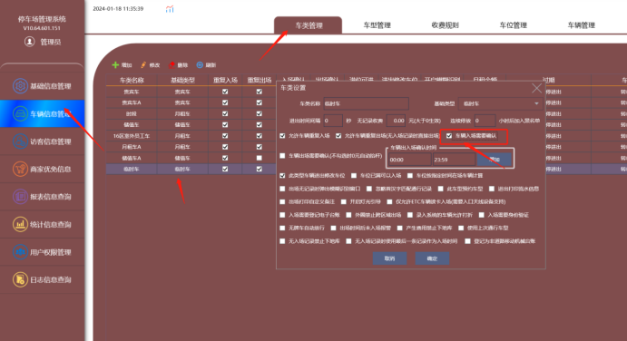Check 入场需要身份验证 option
Image resolution: width=627 pixels, height=341 pixels.
[482, 215]
